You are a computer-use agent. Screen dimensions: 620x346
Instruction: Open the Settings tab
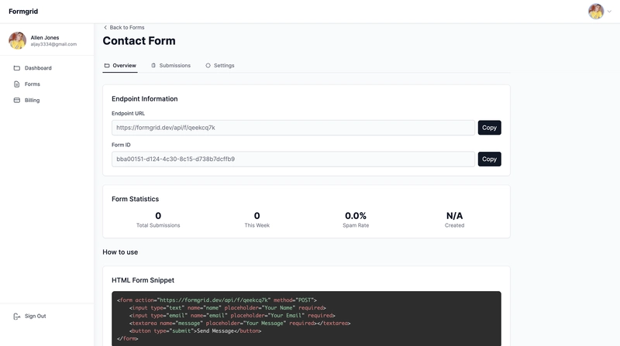point(224,66)
